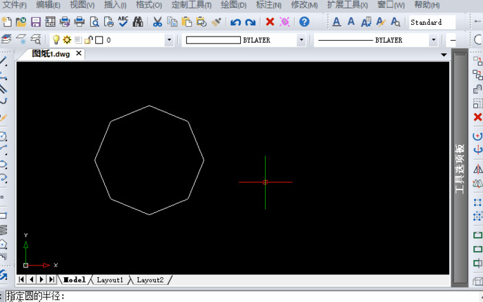The height and width of the screenshot is (302, 483).
Task: Open the layer manager icon
Action: point(6,40)
